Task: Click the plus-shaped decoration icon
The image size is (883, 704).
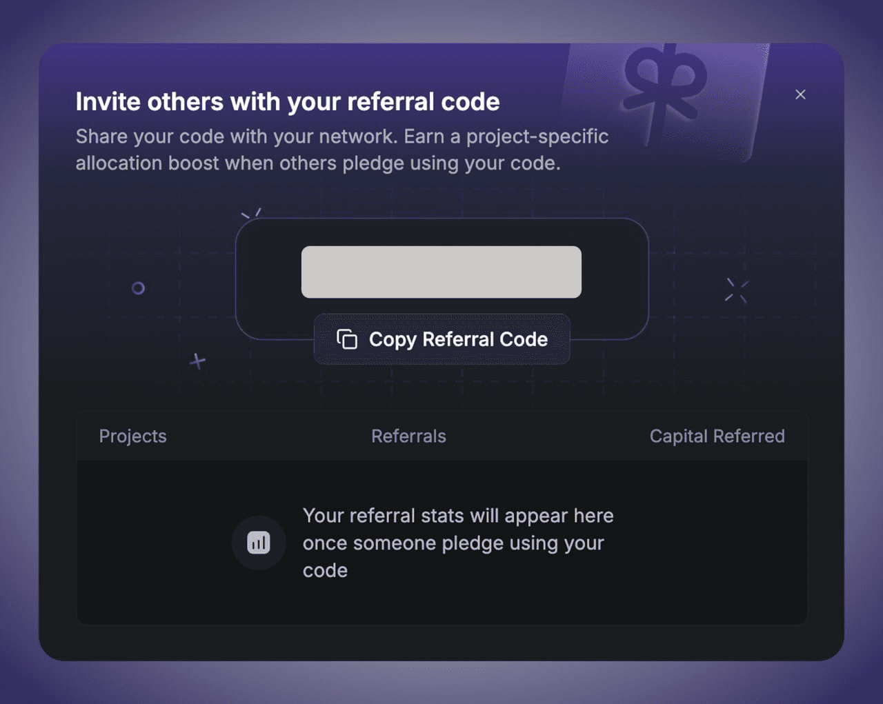Action: tap(198, 361)
